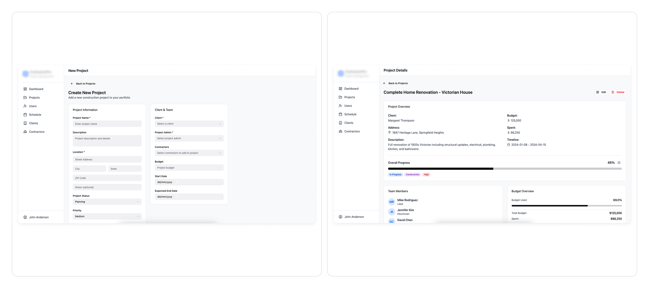
Task: Click the back arrow on Project Details page
Action: (384, 83)
